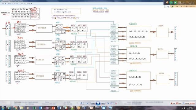Expand the Print dropdown arrow
Image resolution: width=196 pixels, height=110 pixels.
pyautogui.click(x=12, y=4)
